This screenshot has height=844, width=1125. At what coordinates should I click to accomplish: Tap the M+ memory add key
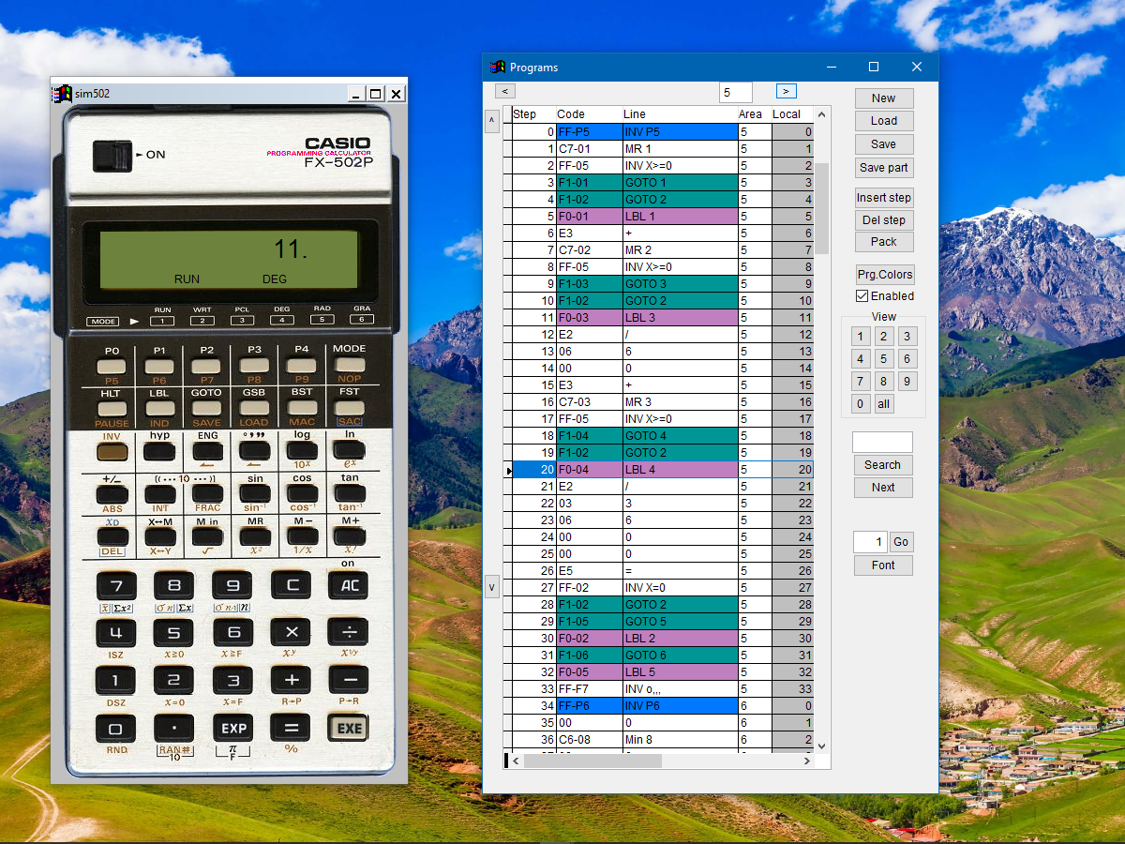coord(350,537)
